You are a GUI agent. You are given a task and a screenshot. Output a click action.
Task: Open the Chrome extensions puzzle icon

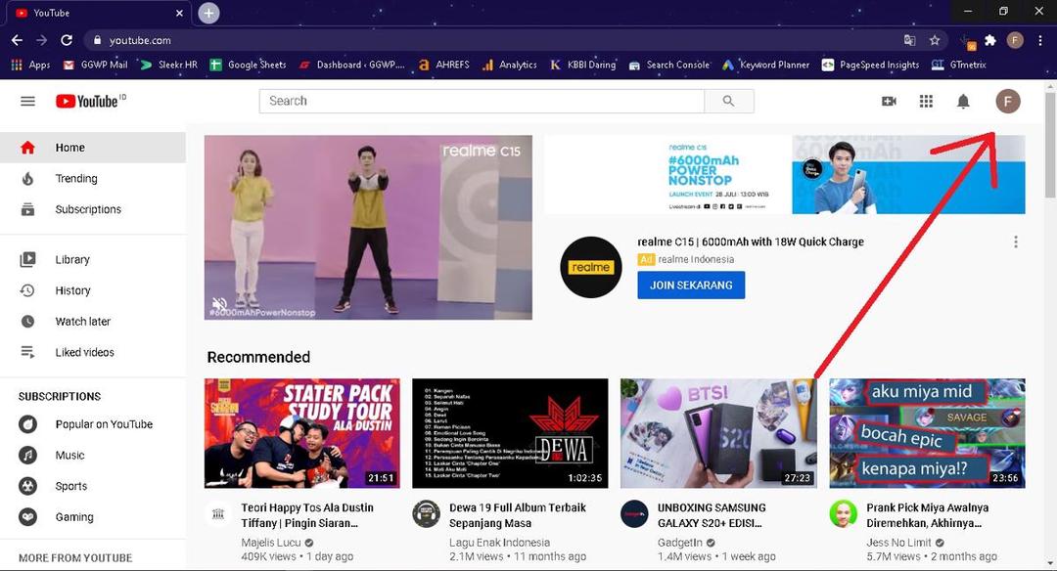(x=990, y=40)
